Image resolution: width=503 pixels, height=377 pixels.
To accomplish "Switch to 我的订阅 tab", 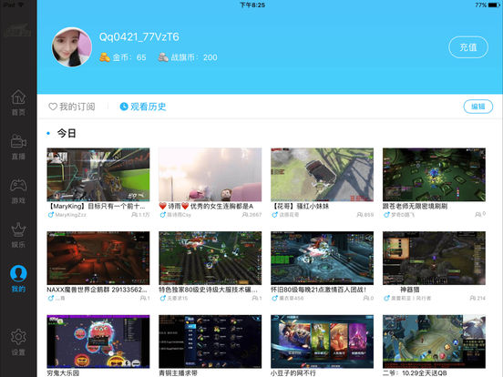I will [72, 107].
